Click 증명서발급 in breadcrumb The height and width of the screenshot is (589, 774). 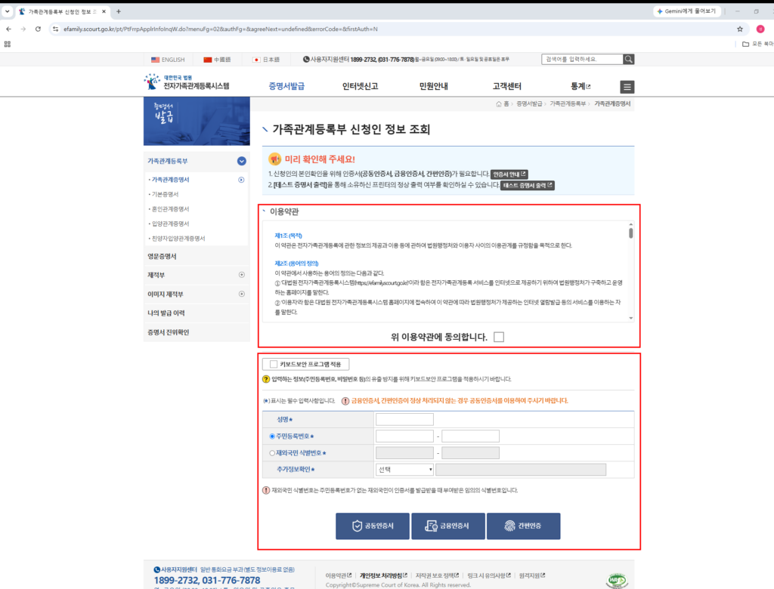529,103
